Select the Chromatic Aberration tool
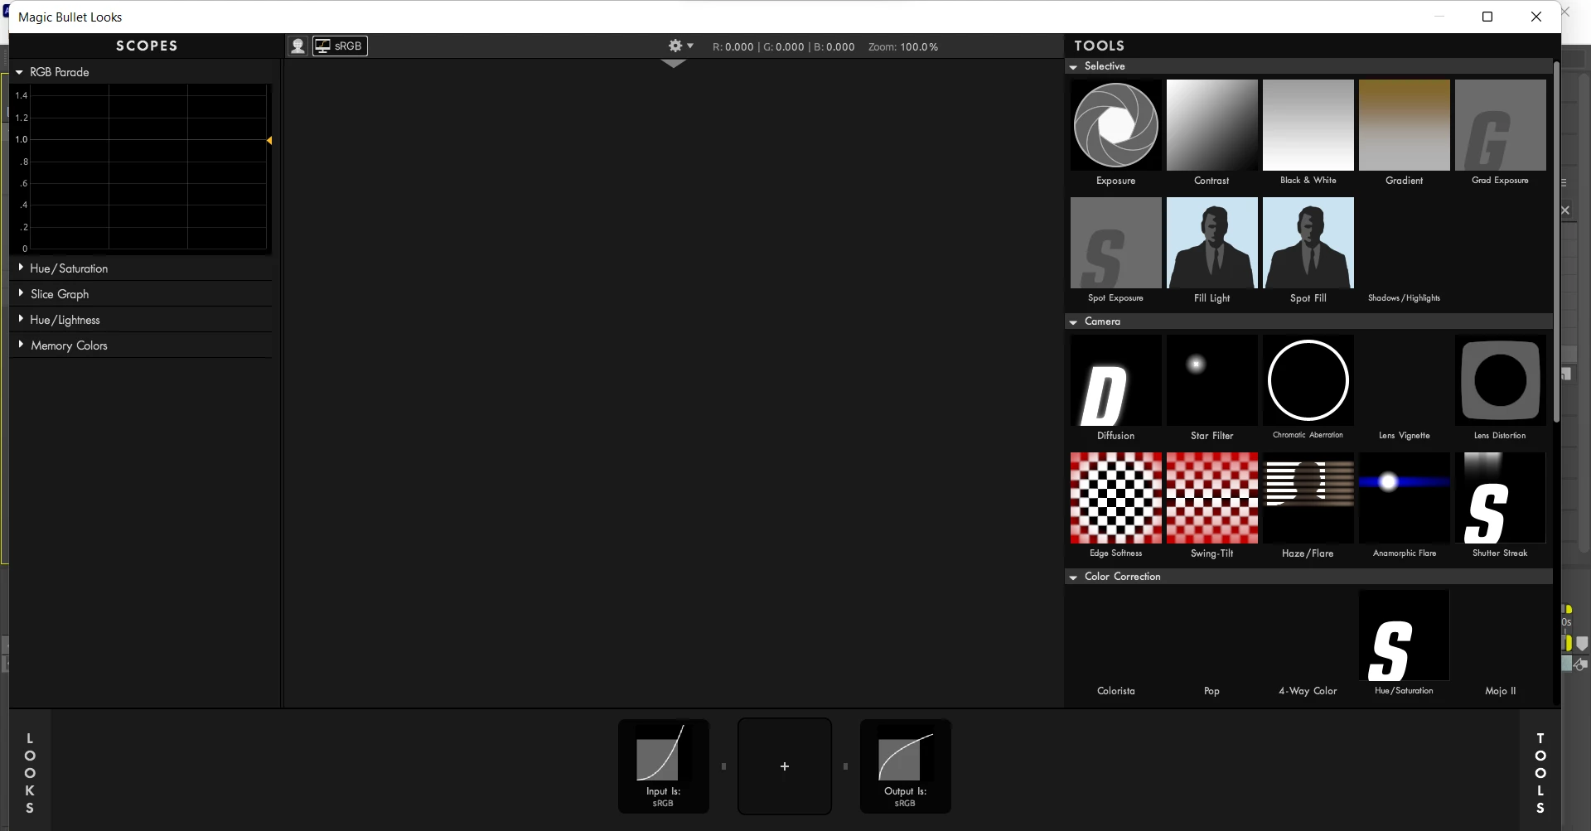1591x831 pixels. tap(1308, 388)
